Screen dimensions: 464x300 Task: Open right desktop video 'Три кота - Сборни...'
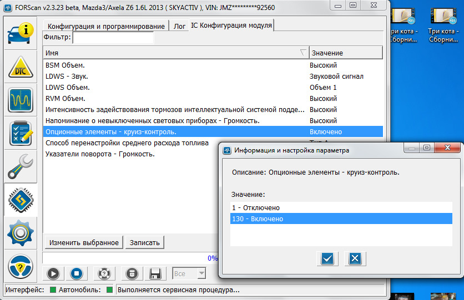tap(443, 25)
